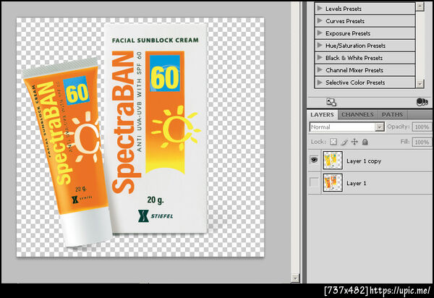This screenshot has height=298, width=434.
Task: Click the Fill value field
Action: [x=422, y=142]
